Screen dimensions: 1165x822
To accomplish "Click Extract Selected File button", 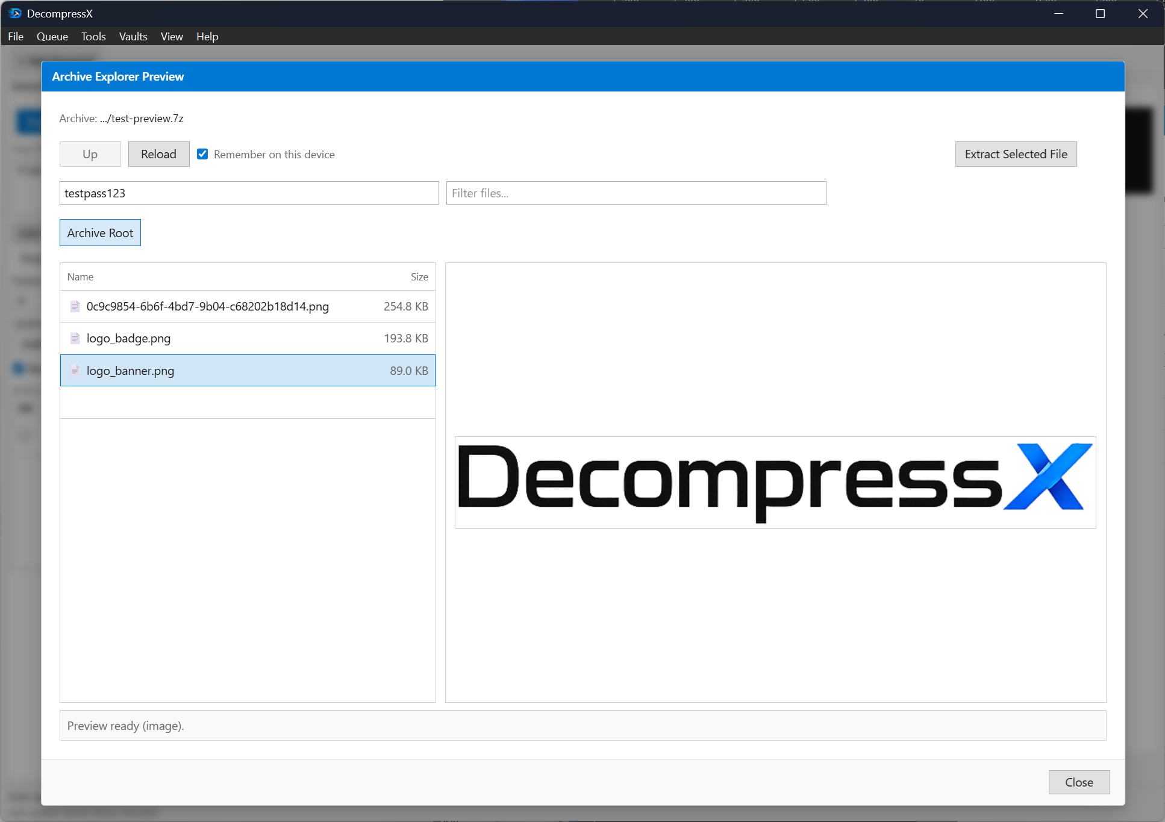I will tap(1016, 154).
